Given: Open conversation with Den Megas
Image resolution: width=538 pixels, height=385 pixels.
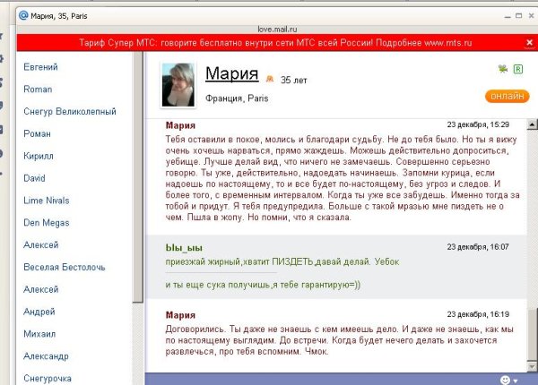Looking at the screenshot, I should pyautogui.click(x=47, y=223).
